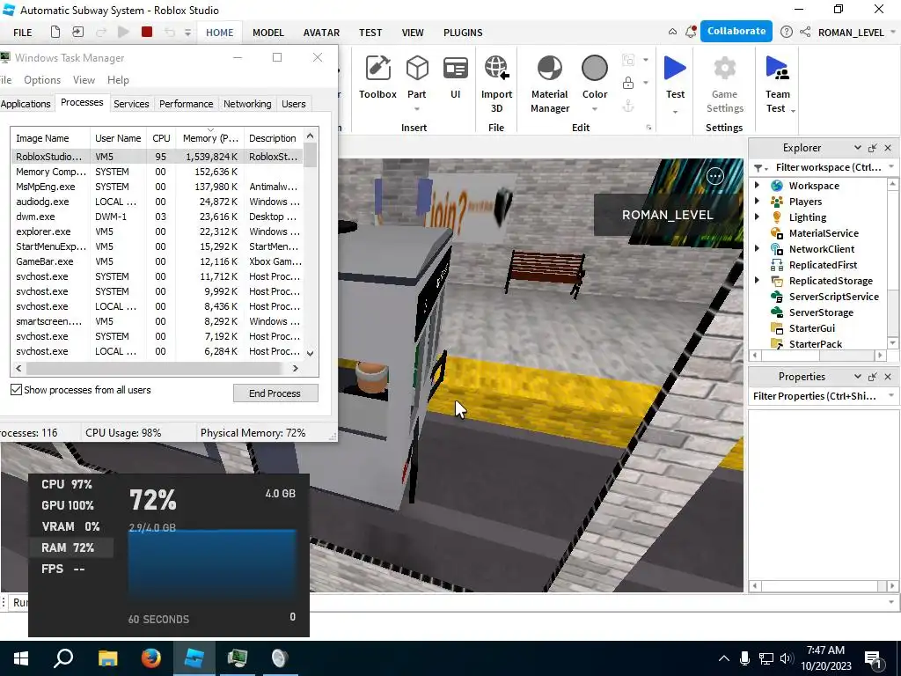Switch to the PLUGINS ribbon tab

(463, 33)
